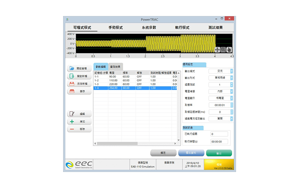
Task: Click the red minus icon 移除
Action: click(x=72, y=129)
